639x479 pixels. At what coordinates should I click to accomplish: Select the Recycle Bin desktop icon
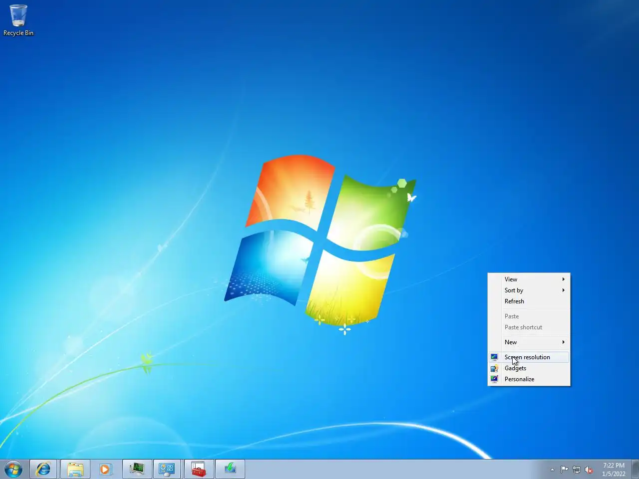[18, 20]
